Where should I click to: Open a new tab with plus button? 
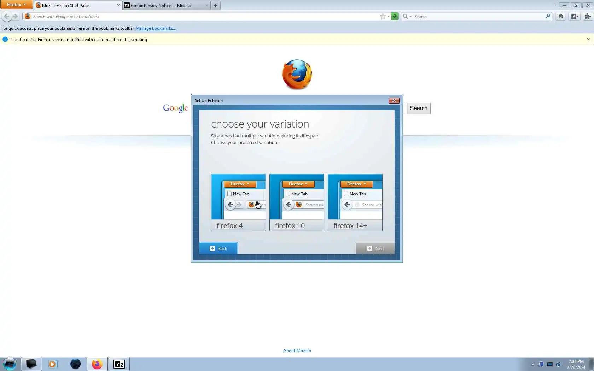pyautogui.click(x=216, y=5)
